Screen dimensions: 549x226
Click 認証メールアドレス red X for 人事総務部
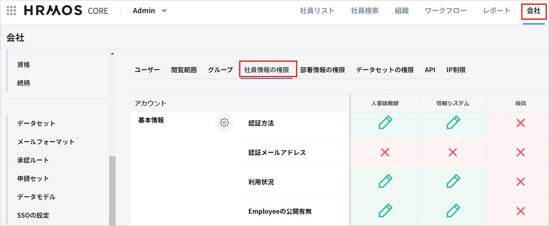[x=385, y=152]
